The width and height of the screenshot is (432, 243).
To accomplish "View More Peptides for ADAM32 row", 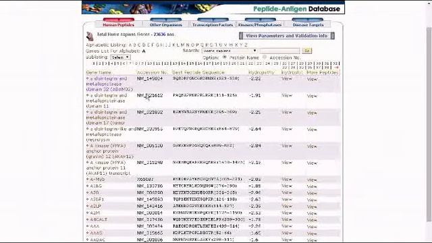I will [312, 80].
